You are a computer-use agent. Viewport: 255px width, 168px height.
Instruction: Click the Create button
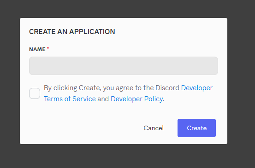coord(196,128)
